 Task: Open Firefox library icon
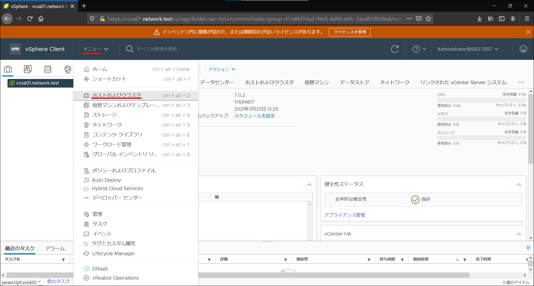pos(491,19)
